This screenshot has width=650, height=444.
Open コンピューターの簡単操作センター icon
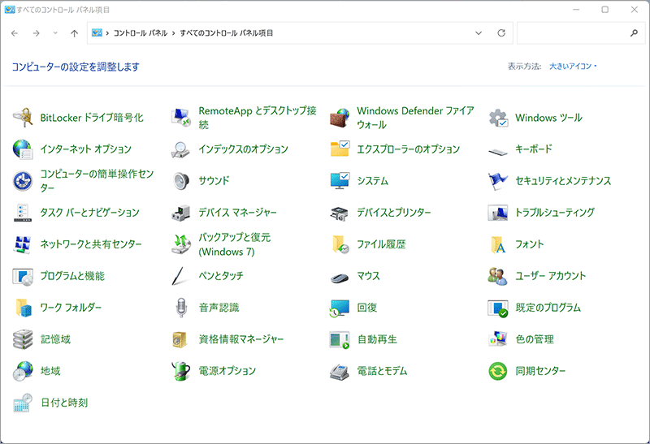tap(23, 181)
